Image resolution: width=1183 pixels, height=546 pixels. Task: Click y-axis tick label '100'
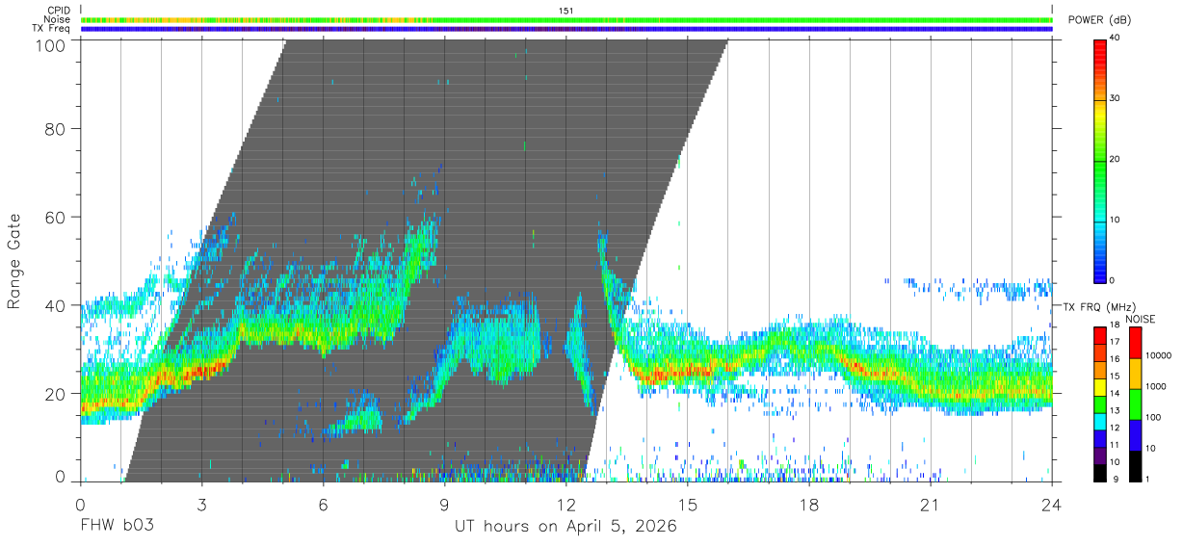point(51,44)
